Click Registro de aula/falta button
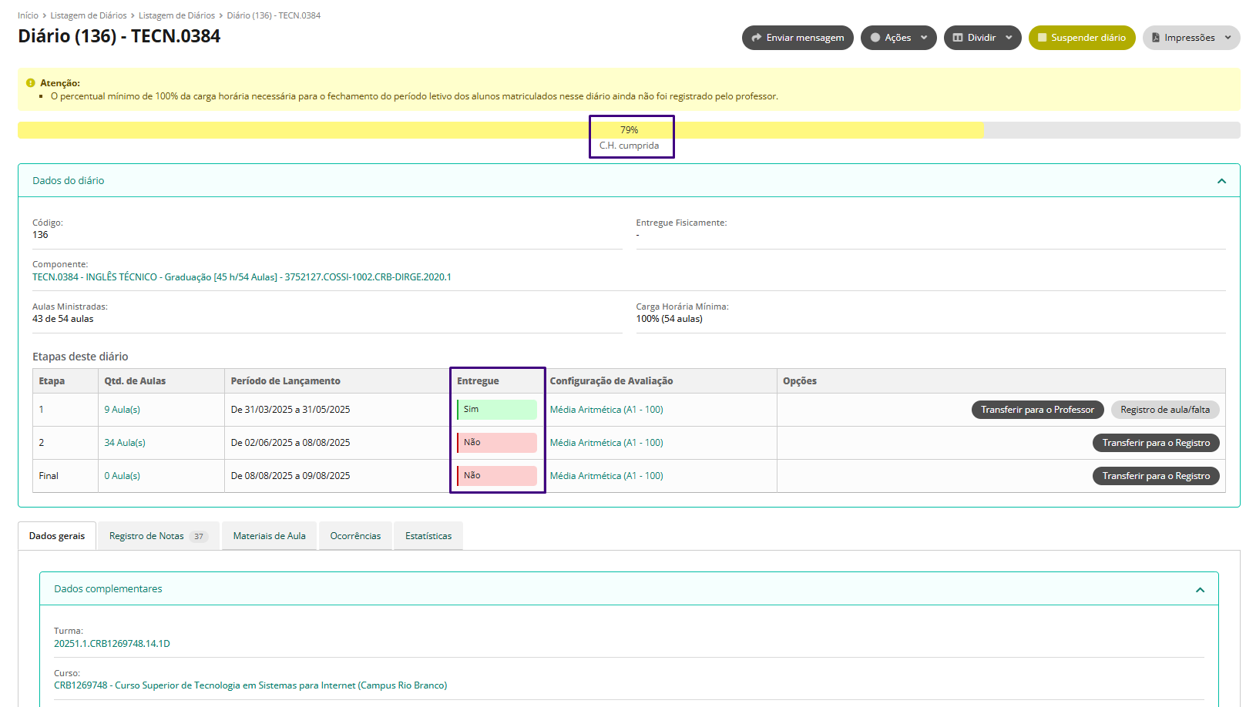Screen dimensions: 1246x707 (x=1165, y=410)
